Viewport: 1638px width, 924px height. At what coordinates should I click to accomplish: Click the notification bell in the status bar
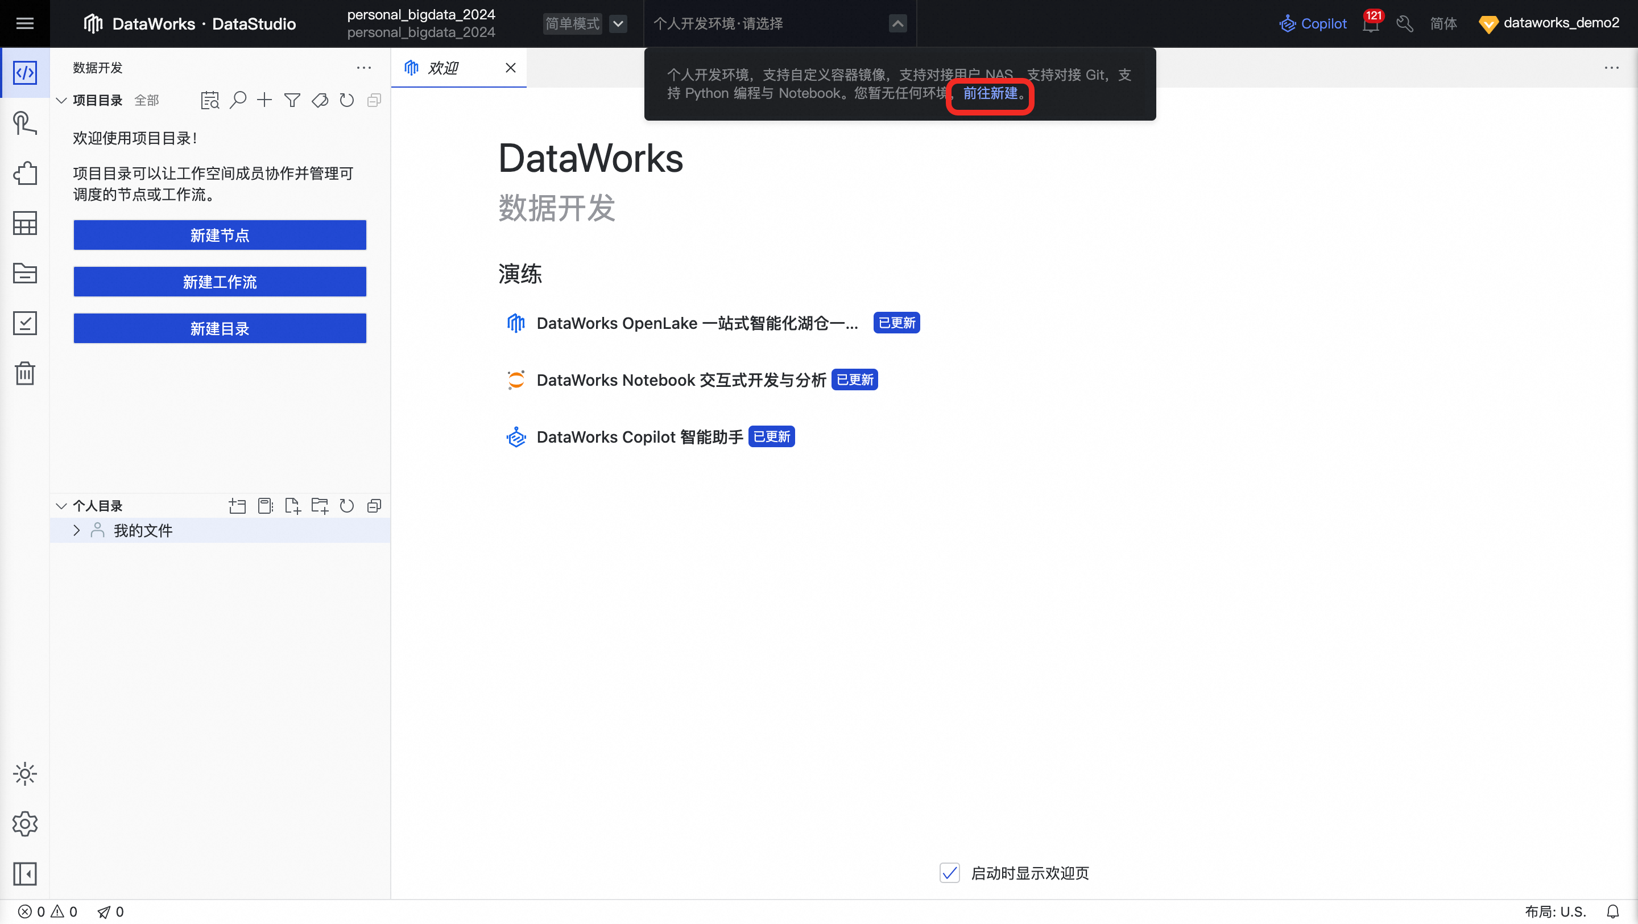(1613, 911)
